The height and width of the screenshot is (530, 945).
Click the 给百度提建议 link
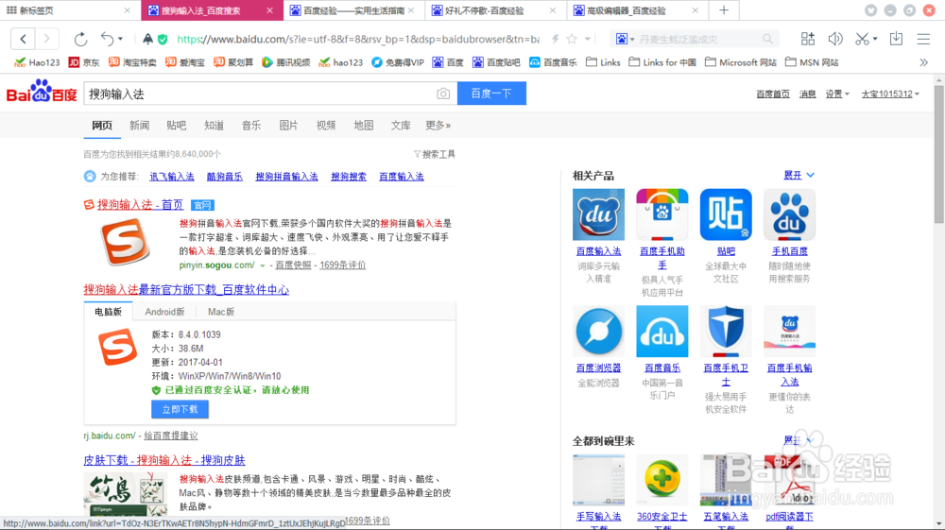(170, 436)
